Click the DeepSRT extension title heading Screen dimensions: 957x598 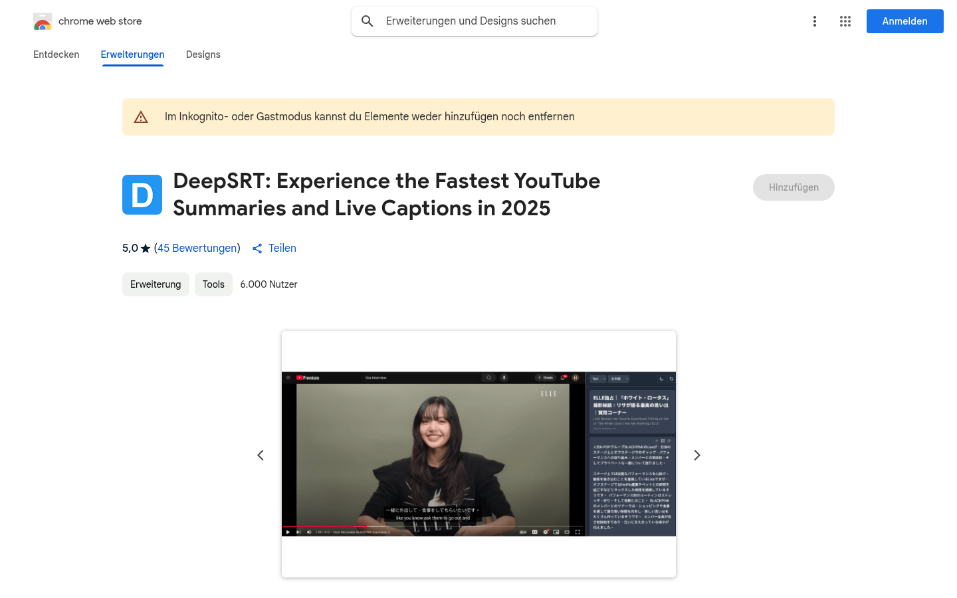387,195
